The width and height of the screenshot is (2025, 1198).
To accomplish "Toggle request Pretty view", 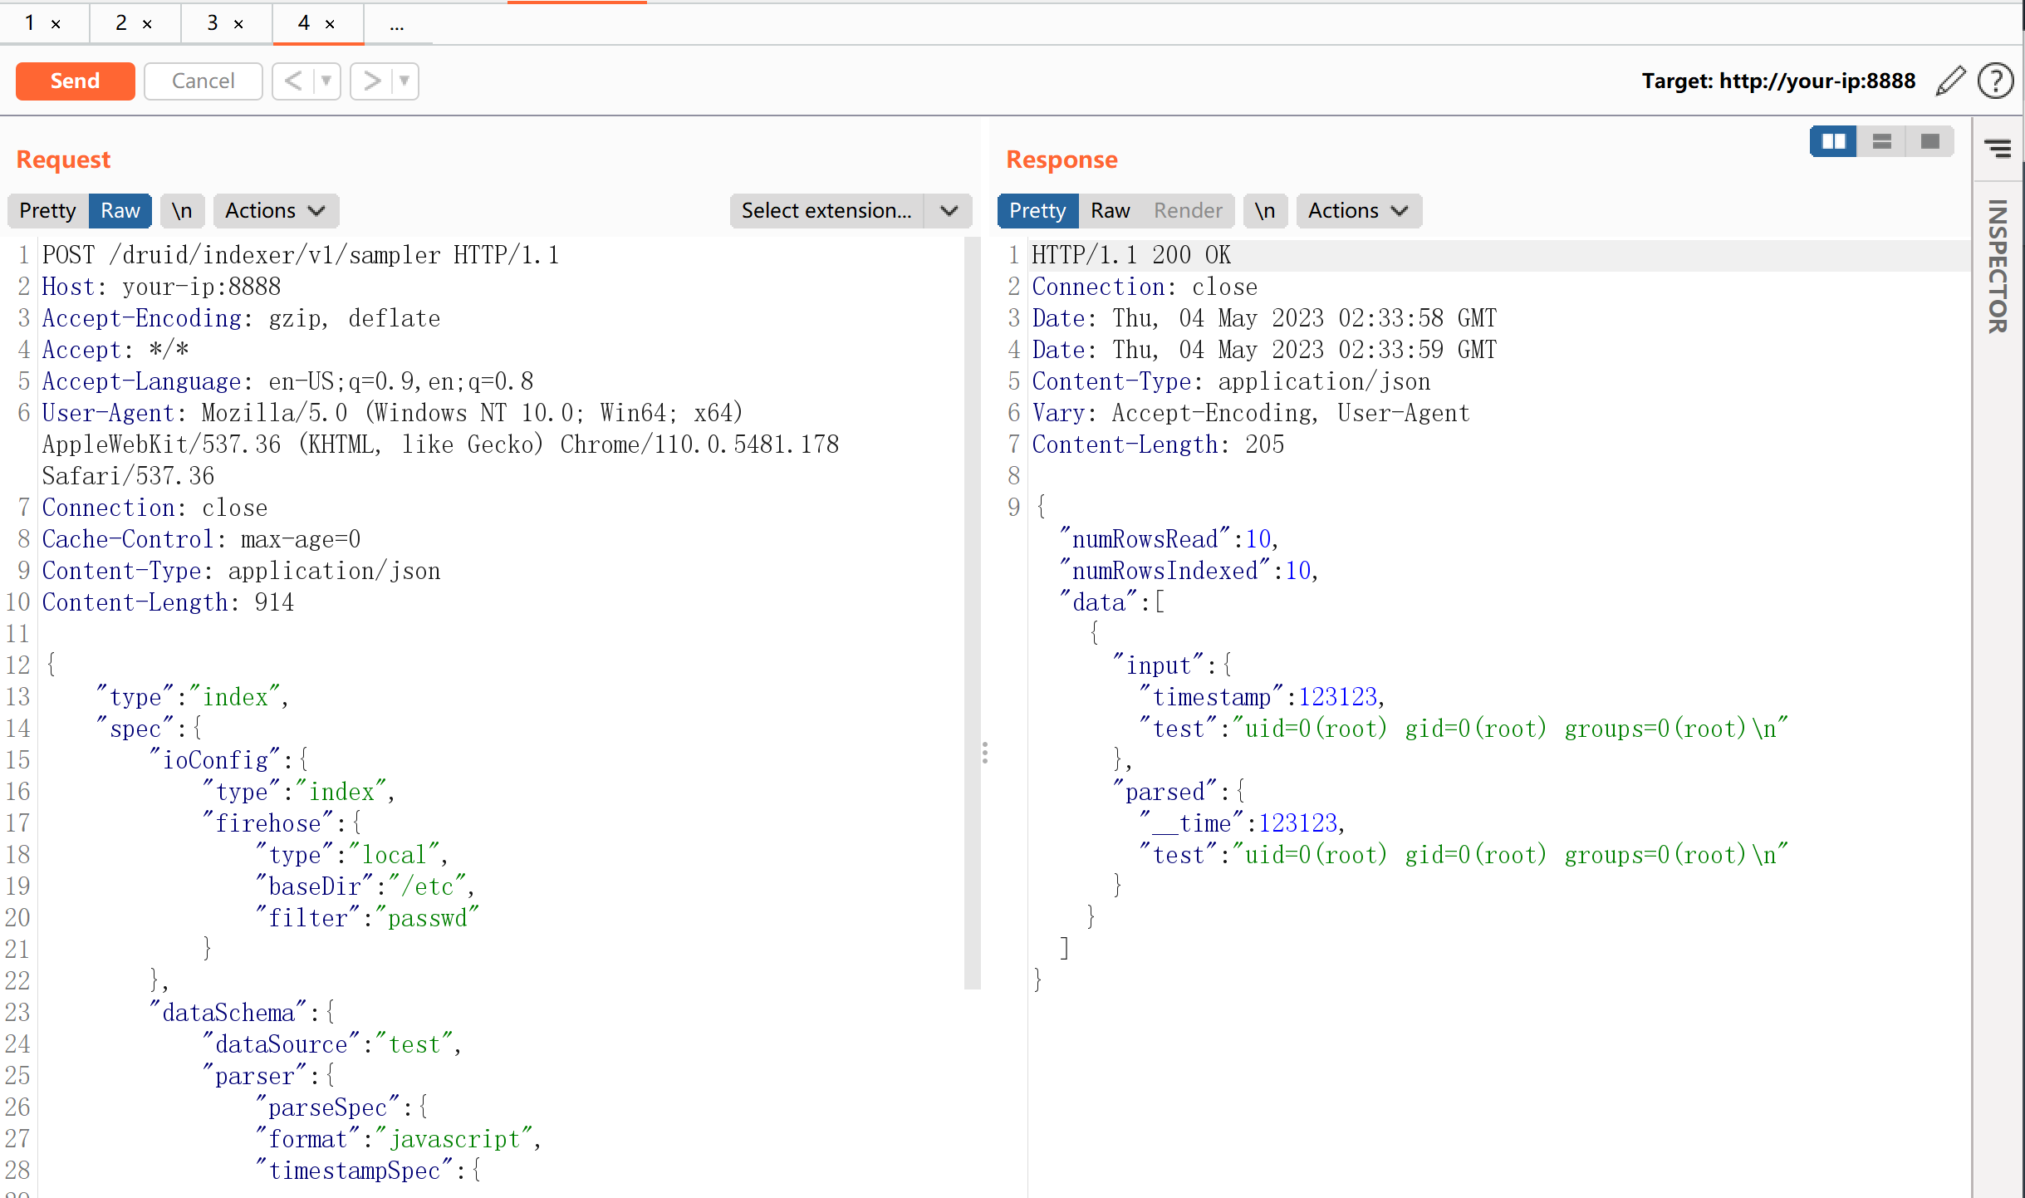I will [47, 210].
